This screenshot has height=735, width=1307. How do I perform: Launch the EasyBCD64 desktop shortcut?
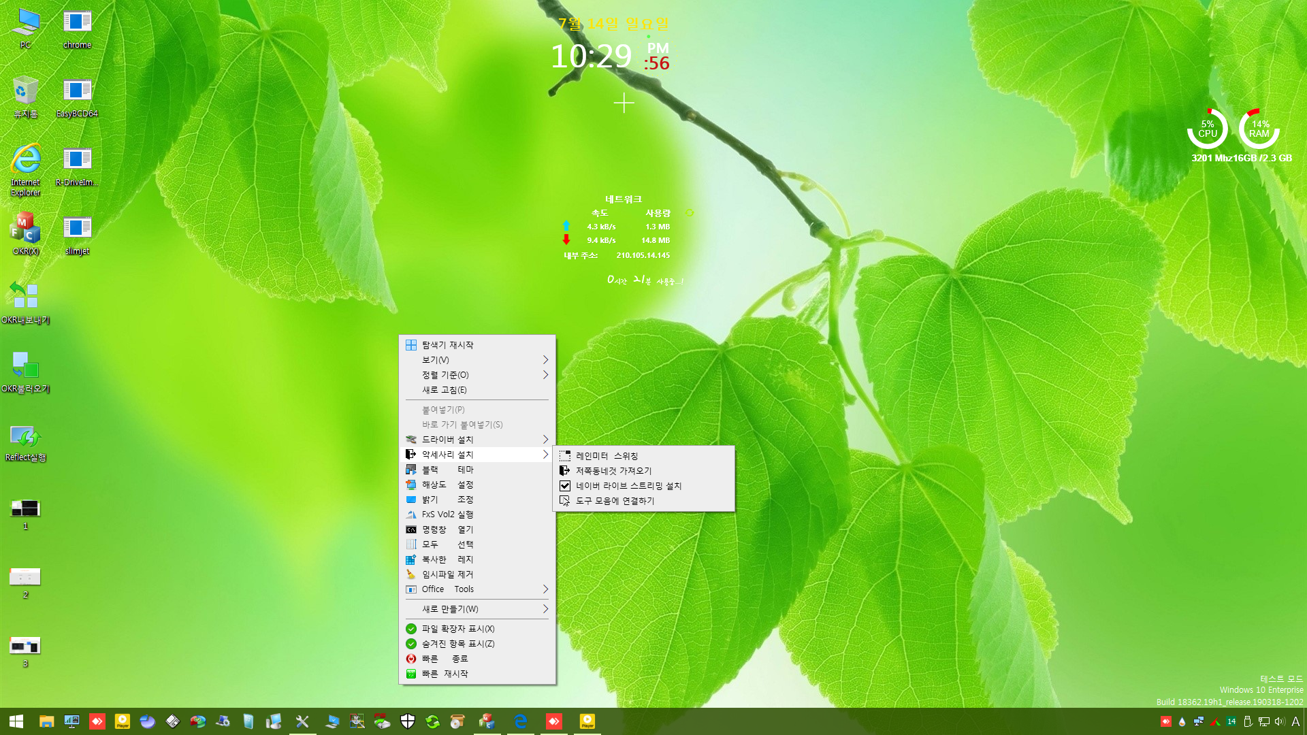[x=77, y=97]
